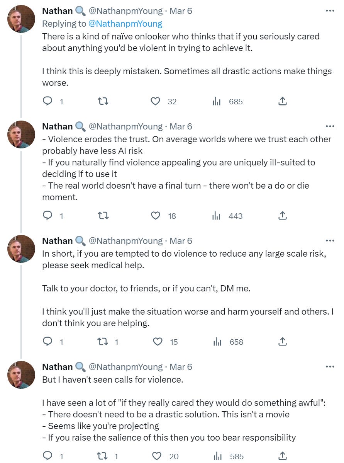Share the 'Violence erodes the trust' tweet
The image size is (344, 463).
(x=282, y=216)
